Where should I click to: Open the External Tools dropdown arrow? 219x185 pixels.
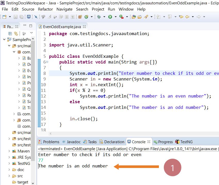[127, 17]
